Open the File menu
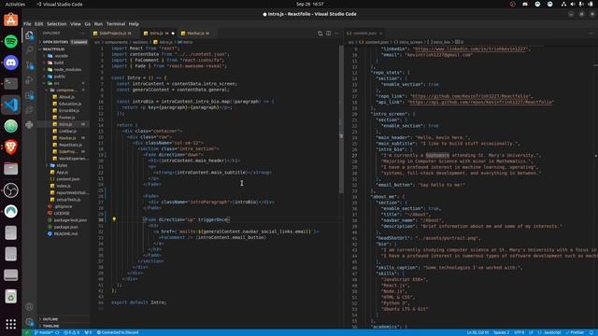Image resolution: width=598 pixels, height=336 pixels. pyautogui.click(x=27, y=23)
